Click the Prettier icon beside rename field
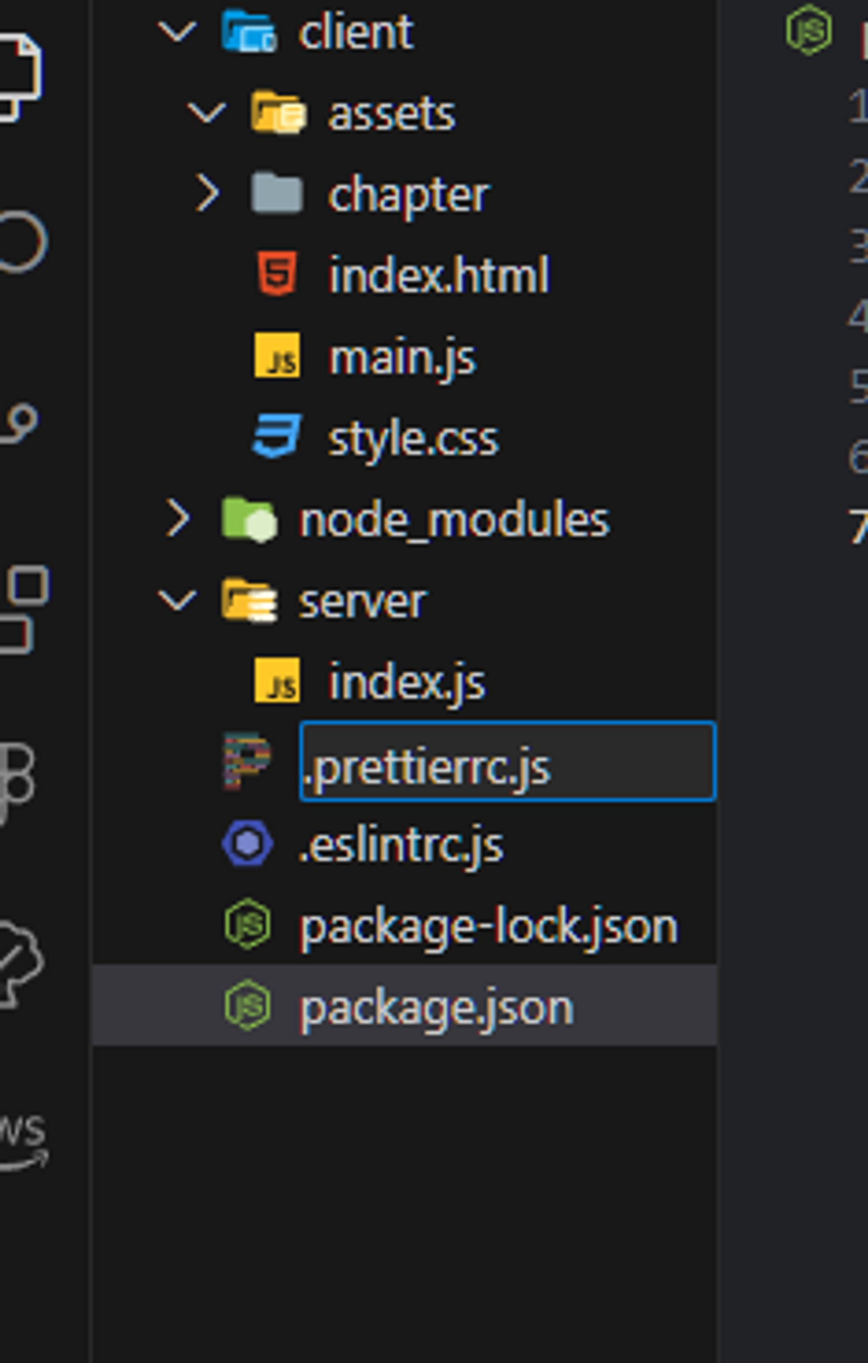This screenshot has height=1363, width=868. pos(247,761)
